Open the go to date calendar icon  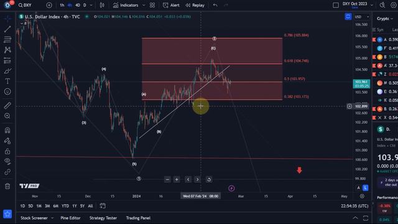point(103,206)
